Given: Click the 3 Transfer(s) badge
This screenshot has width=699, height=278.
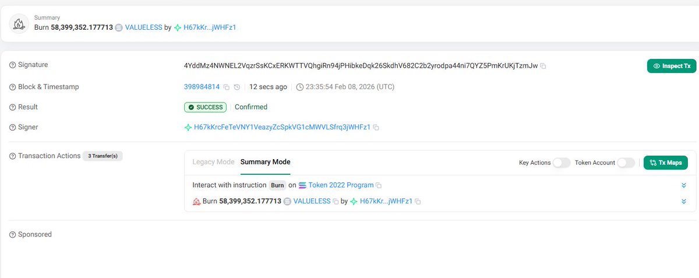Looking at the screenshot, I should click(x=103, y=156).
